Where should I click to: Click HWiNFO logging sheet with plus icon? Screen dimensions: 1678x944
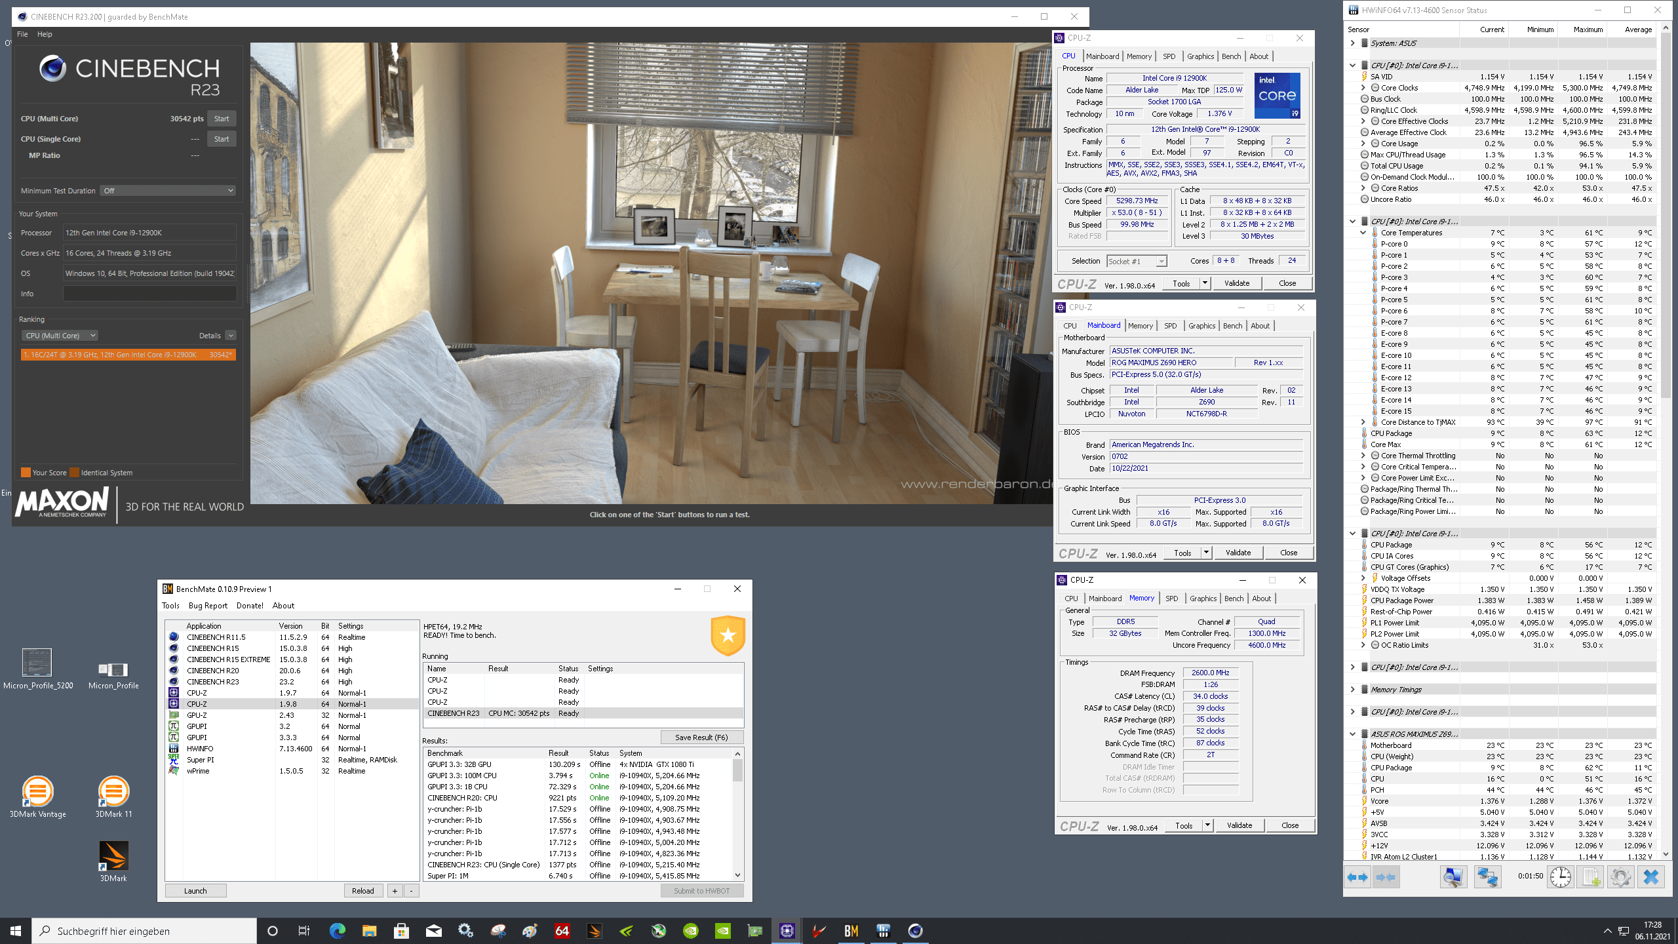point(1591,877)
